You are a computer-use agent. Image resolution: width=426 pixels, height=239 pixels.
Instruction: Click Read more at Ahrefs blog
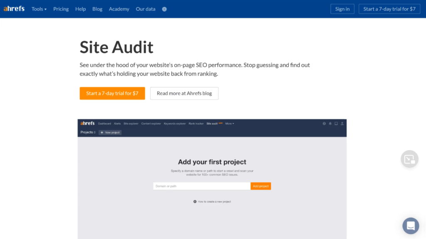click(x=184, y=93)
